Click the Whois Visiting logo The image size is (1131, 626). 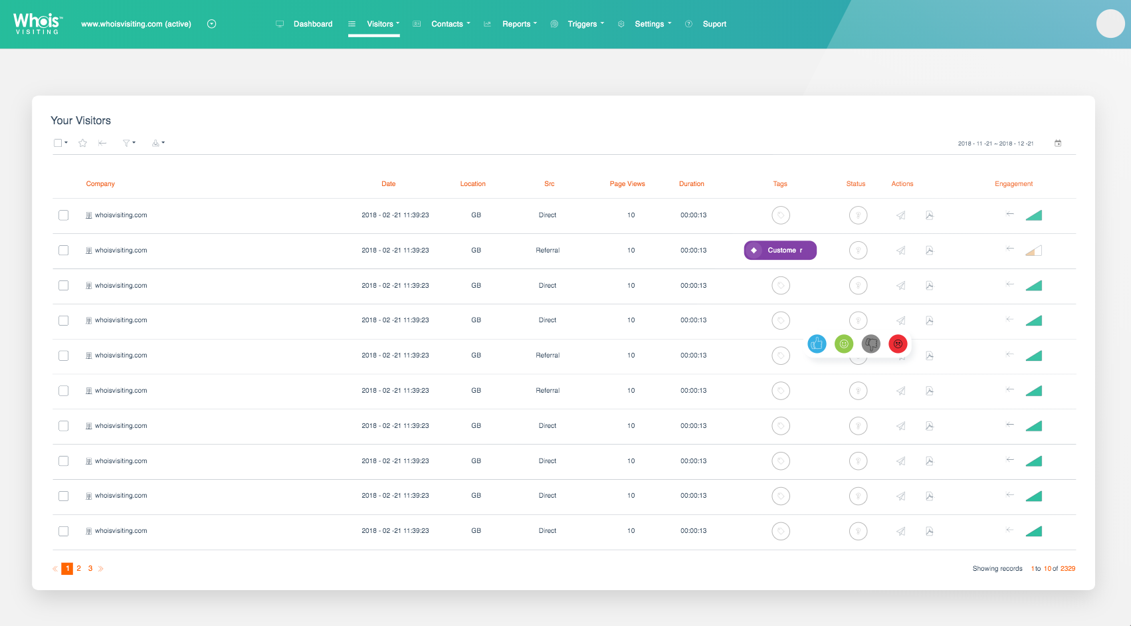[x=38, y=24]
